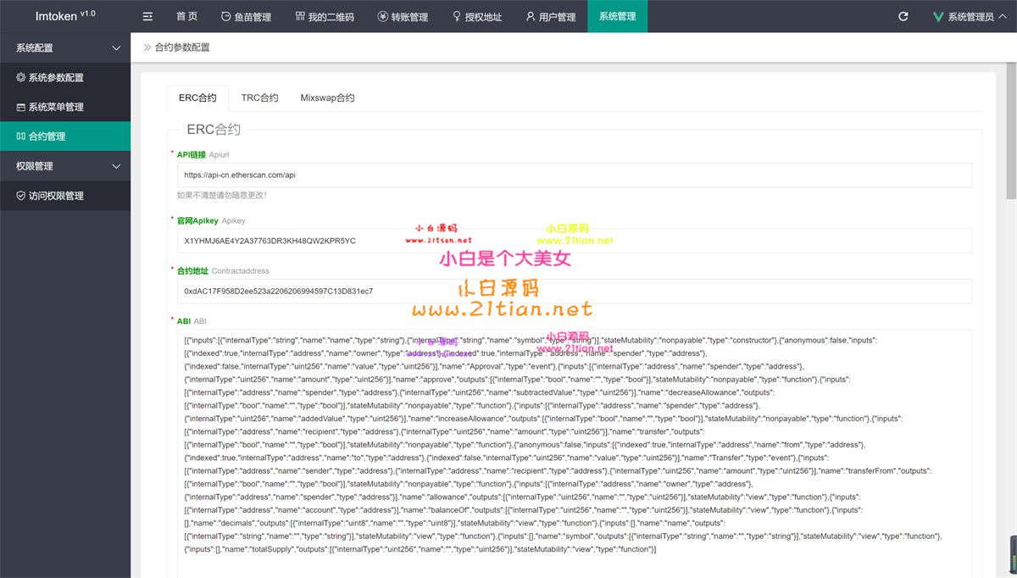Toggle the sidebar collapse hamburger icon
The width and height of the screenshot is (1017, 578).
[147, 16]
